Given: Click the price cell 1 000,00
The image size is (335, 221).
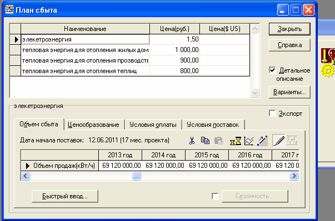Looking at the screenshot, I should [174, 50].
